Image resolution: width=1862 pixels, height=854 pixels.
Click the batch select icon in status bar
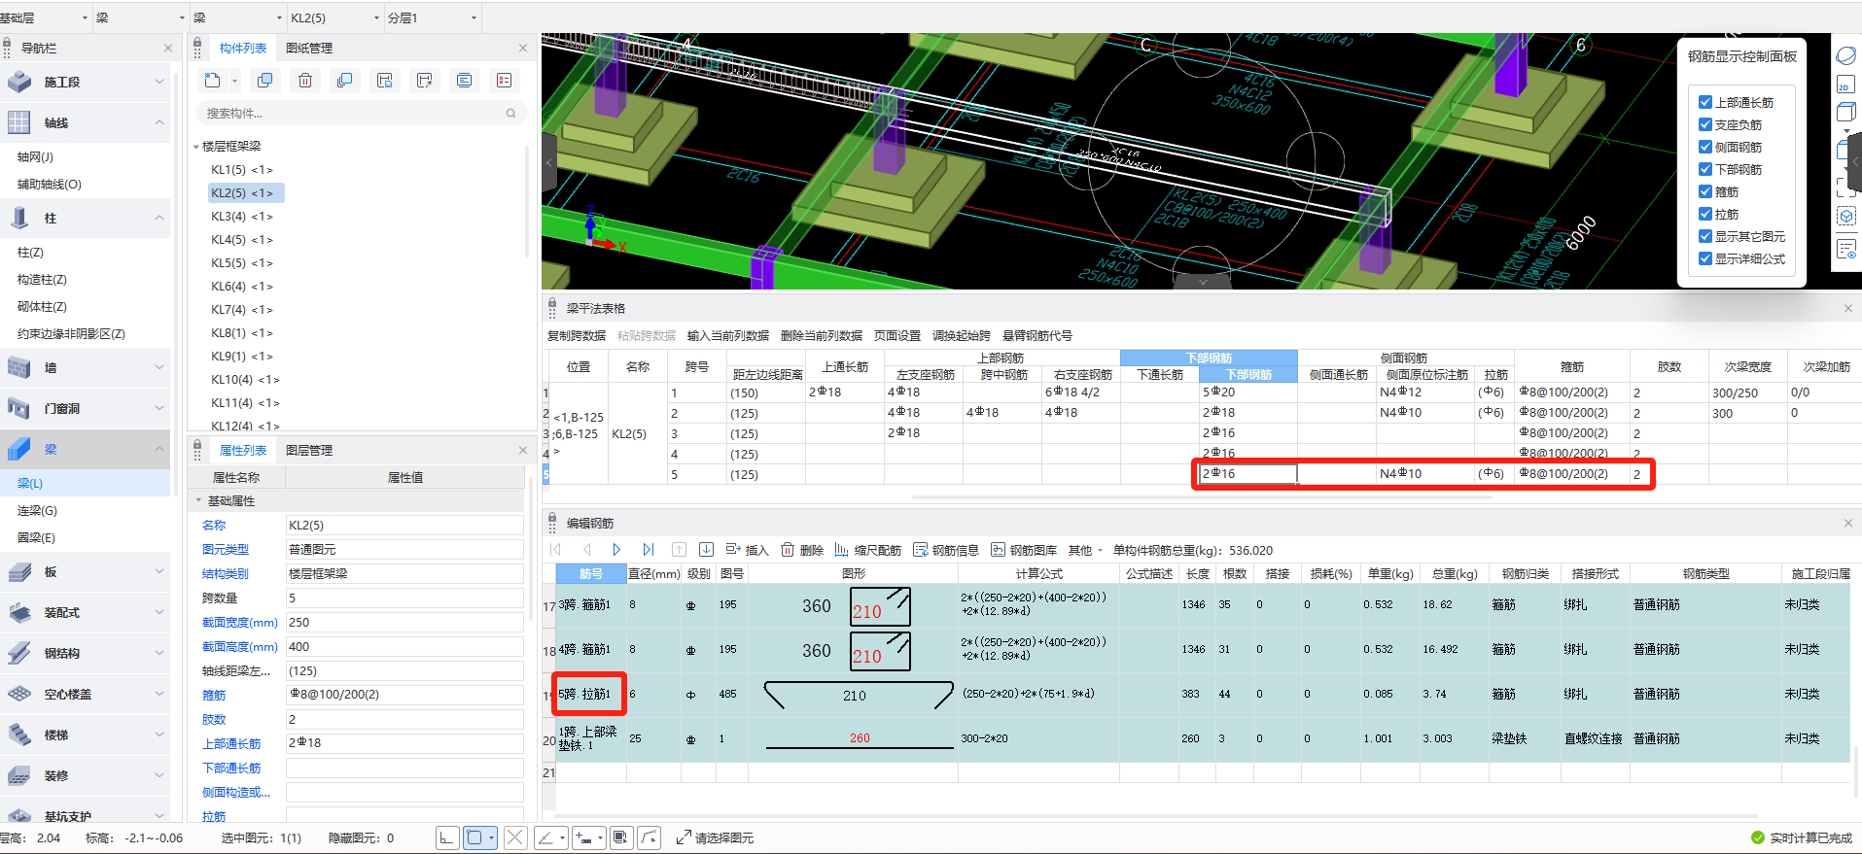(622, 837)
